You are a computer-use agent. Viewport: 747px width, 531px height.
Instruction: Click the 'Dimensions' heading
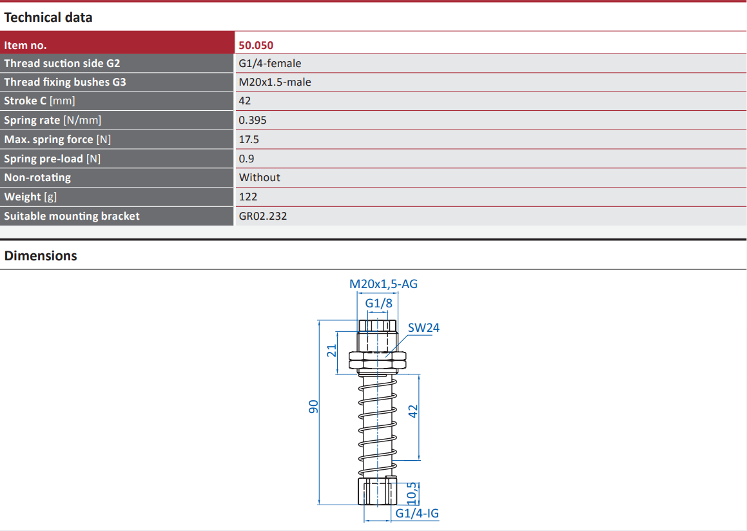tap(41, 256)
